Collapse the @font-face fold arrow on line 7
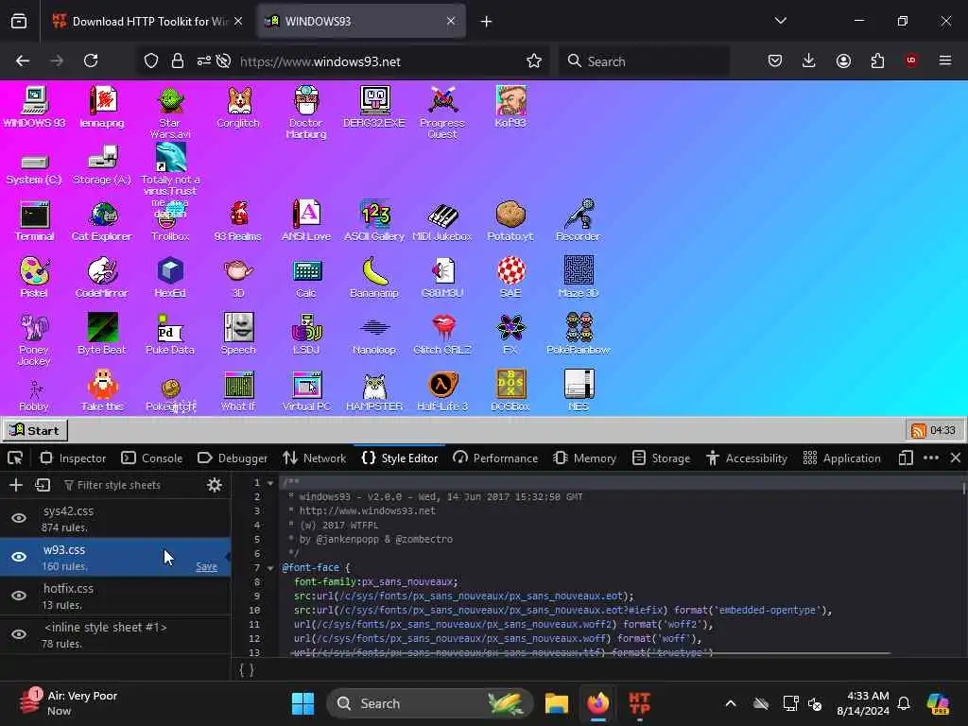Image resolution: width=968 pixels, height=726 pixels. click(269, 567)
